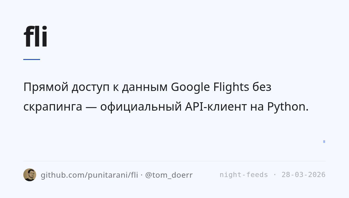Click the word скрапинга
The width and height of the screenshot is (349, 198).
tap(53, 107)
